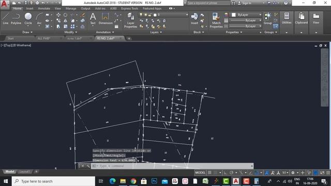Toggle ortho mode in status bar
The width and height of the screenshot is (331, 186).
225,173
